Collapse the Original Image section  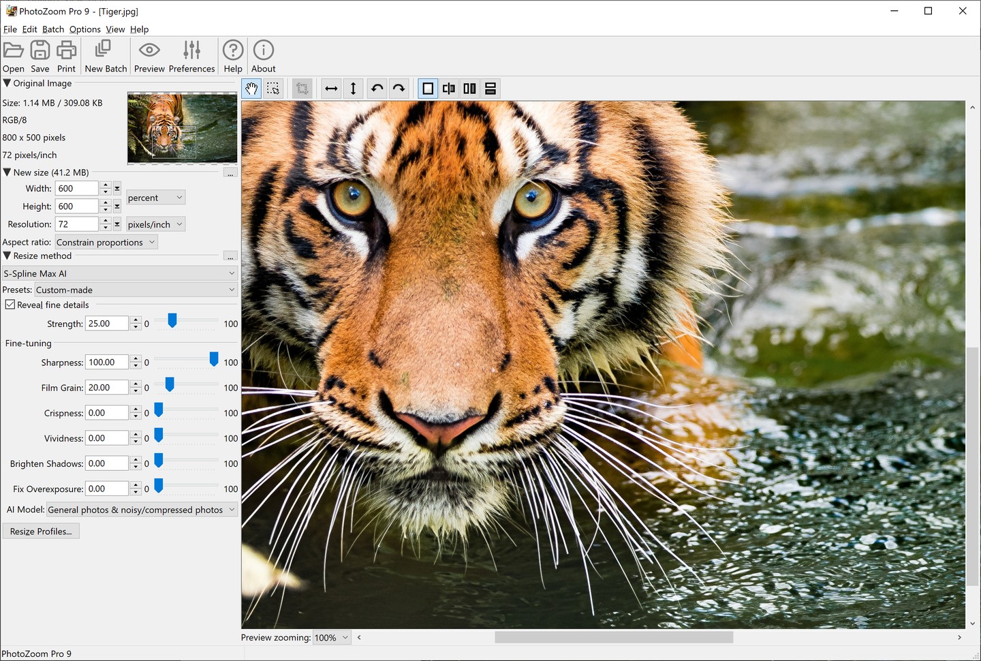[7, 83]
